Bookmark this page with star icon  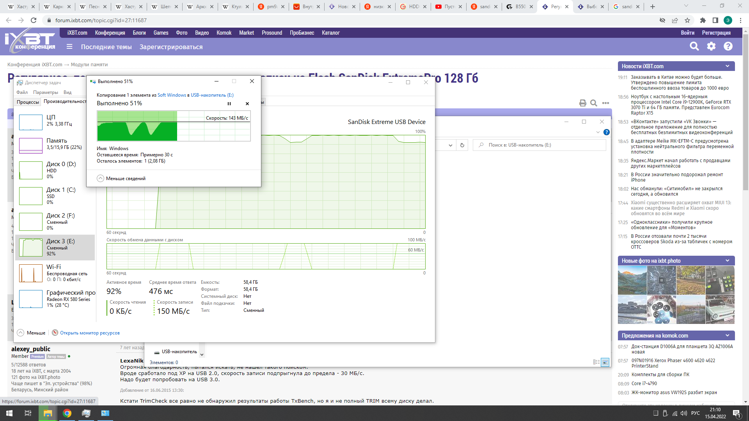pyautogui.click(x=687, y=20)
